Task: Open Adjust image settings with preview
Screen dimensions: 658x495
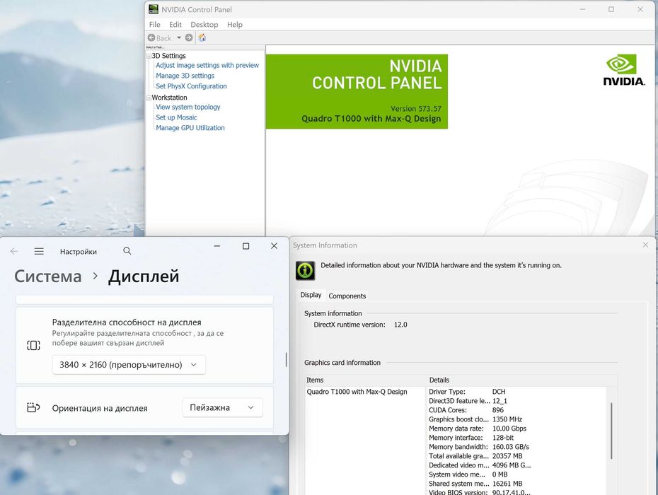Action: 207,66
